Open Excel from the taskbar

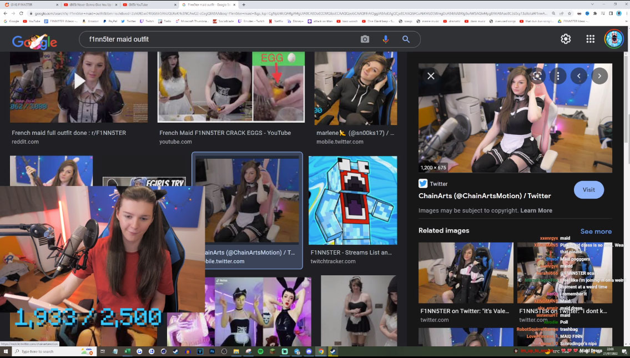[127, 351]
